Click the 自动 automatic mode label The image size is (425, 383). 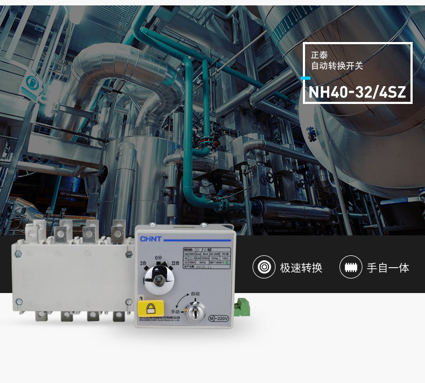click(195, 294)
